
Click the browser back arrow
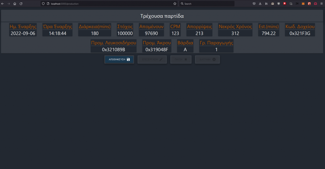pyautogui.click(x=3, y=3)
